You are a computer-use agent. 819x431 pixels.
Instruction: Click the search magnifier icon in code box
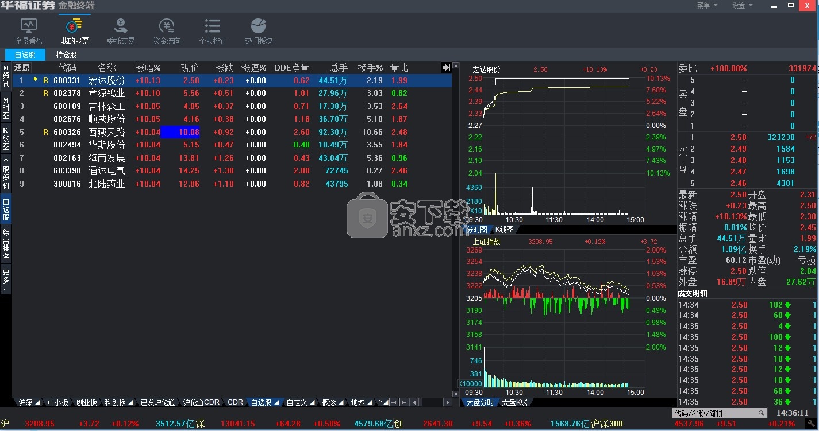click(x=761, y=413)
